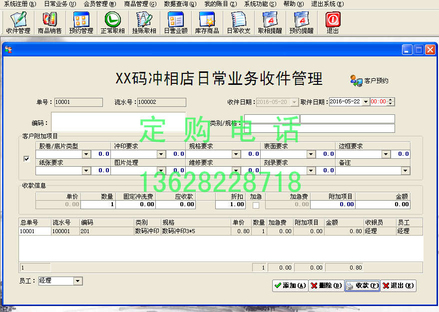Expand the 冲印要求 dropdown
Screen dimensions: 439x312
(x=161, y=154)
